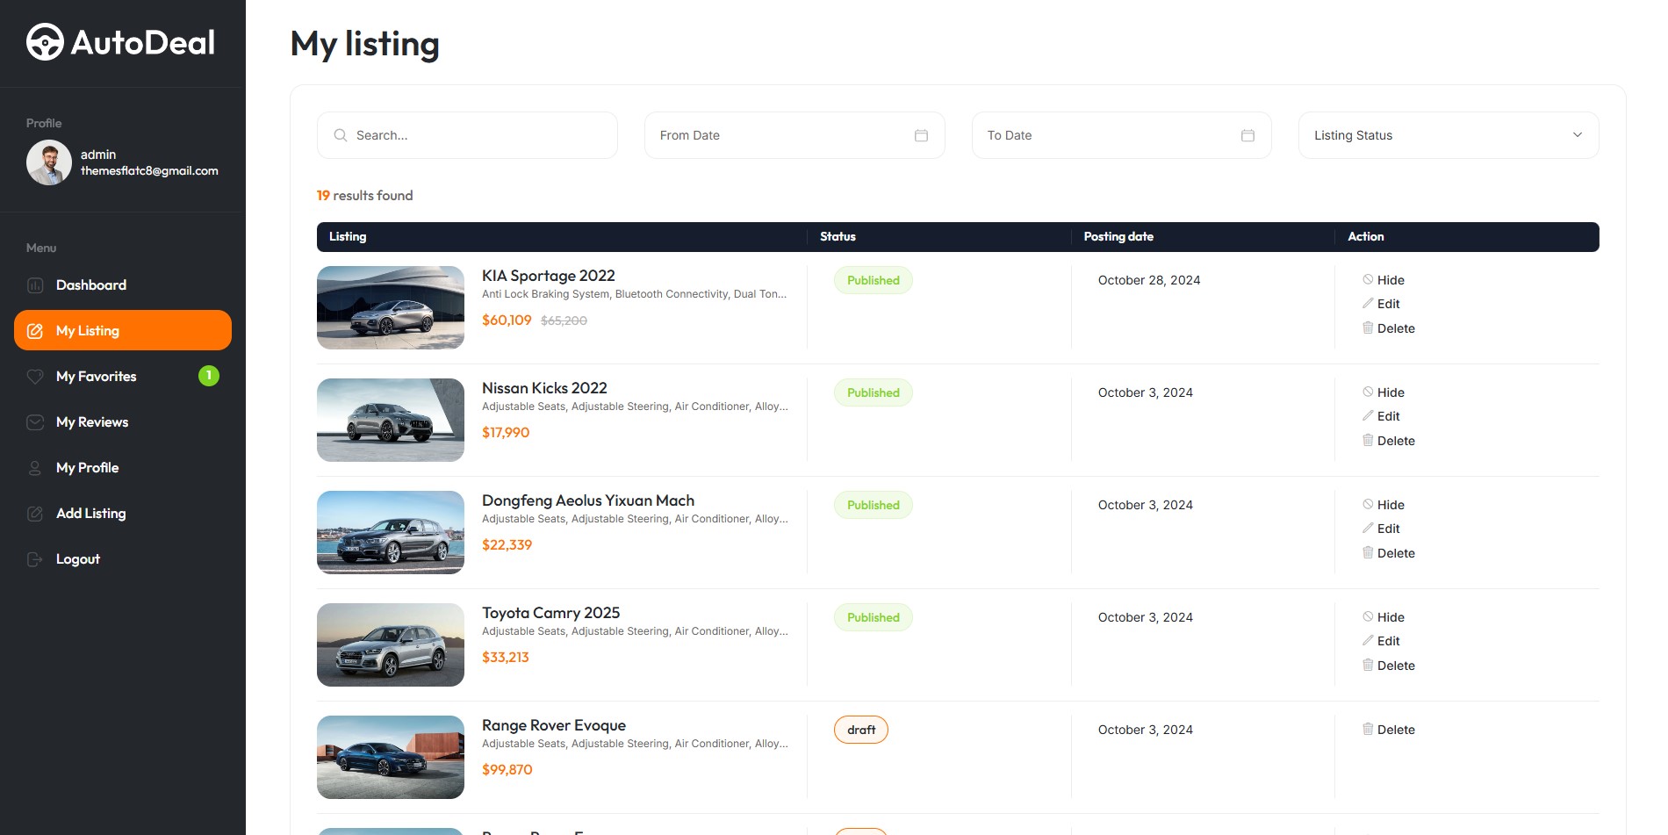
Task: Click the draft badge for Range Rover Evoque
Action: [x=861, y=730]
